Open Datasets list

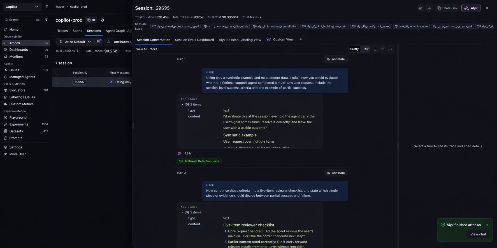click(x=16, y=131)
